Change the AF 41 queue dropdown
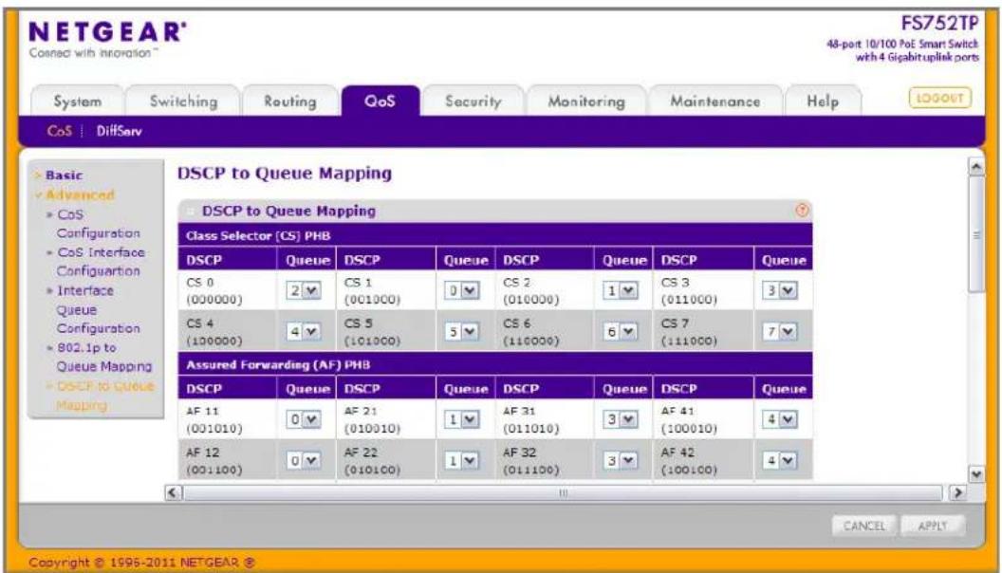Screen dimensions: 1002x573 click(780, 419)
